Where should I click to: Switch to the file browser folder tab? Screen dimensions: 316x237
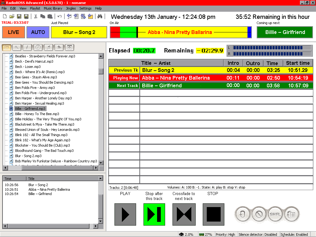(x=6, y=48)
